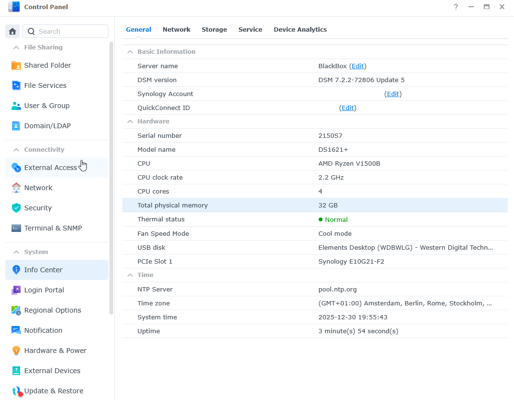Click the GMT+01:00 time zone value
Image resolution: width=514 pixels, height=400 pixels.
(x=405, y=303)
